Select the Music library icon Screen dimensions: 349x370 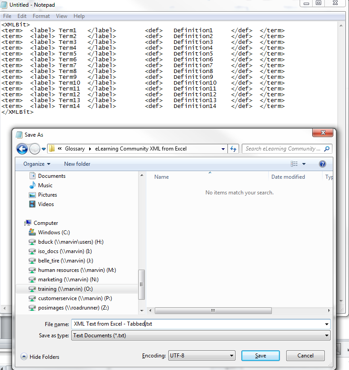(x=32, y=185)
